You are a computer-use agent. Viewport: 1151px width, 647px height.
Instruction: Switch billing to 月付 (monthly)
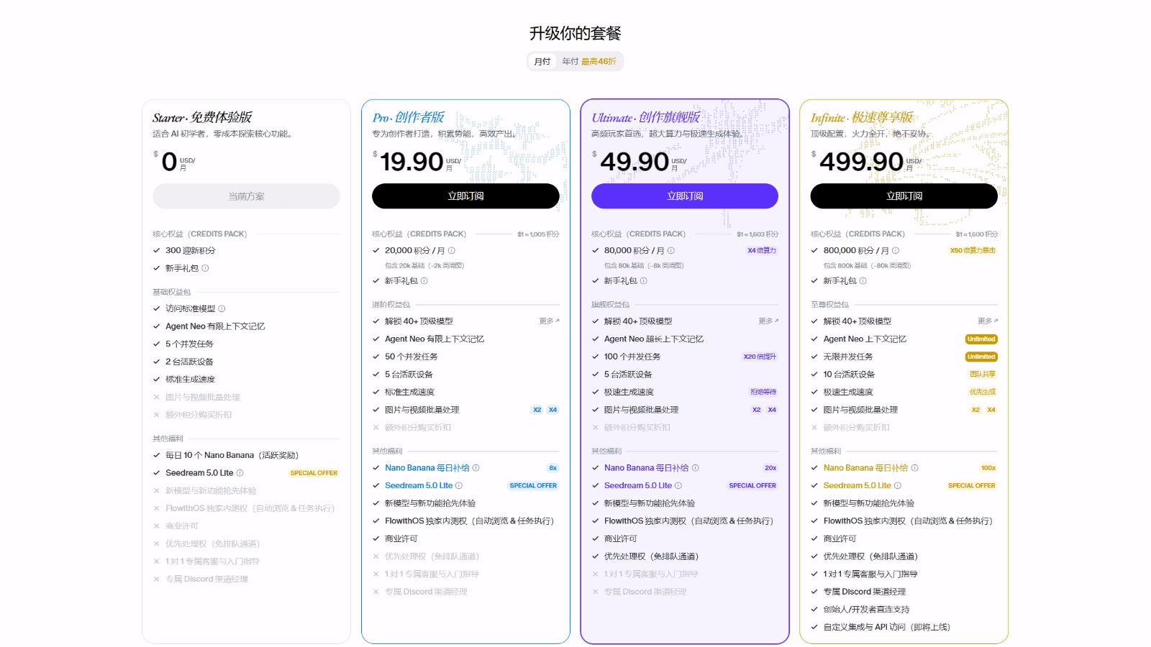coord(542,62)
